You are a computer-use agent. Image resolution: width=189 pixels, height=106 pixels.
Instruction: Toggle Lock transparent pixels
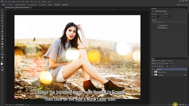[x=155, y=66]
